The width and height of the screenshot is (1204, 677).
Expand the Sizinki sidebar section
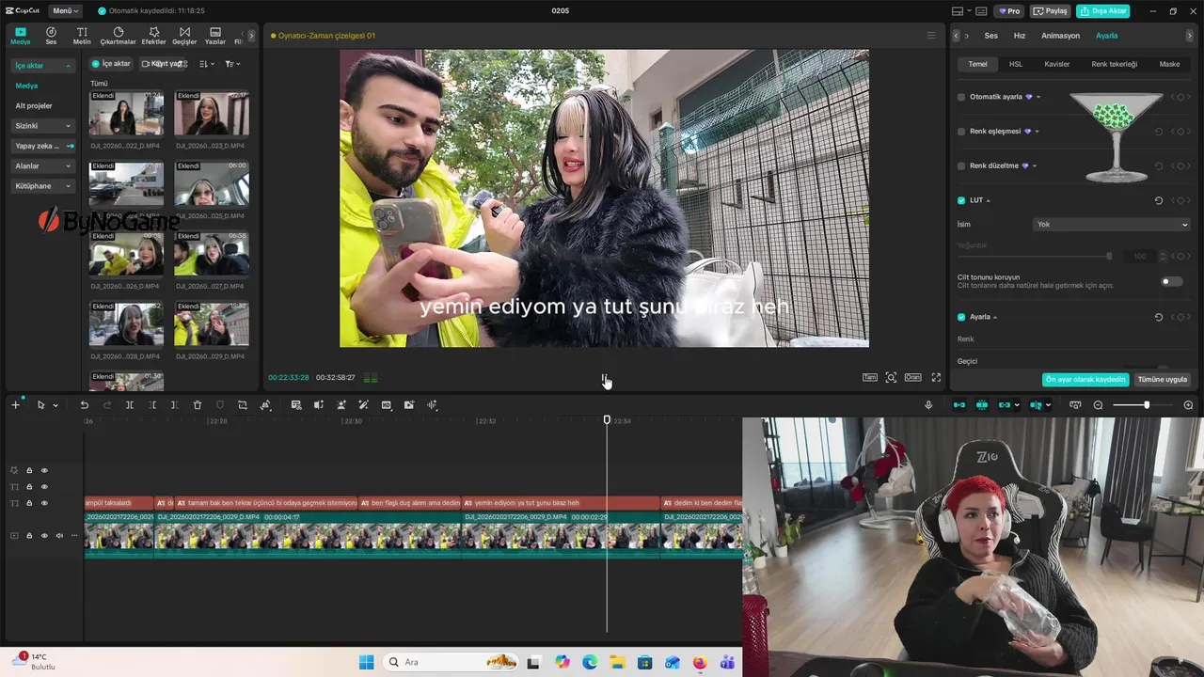pyautogui.click(x=43, y=125)
